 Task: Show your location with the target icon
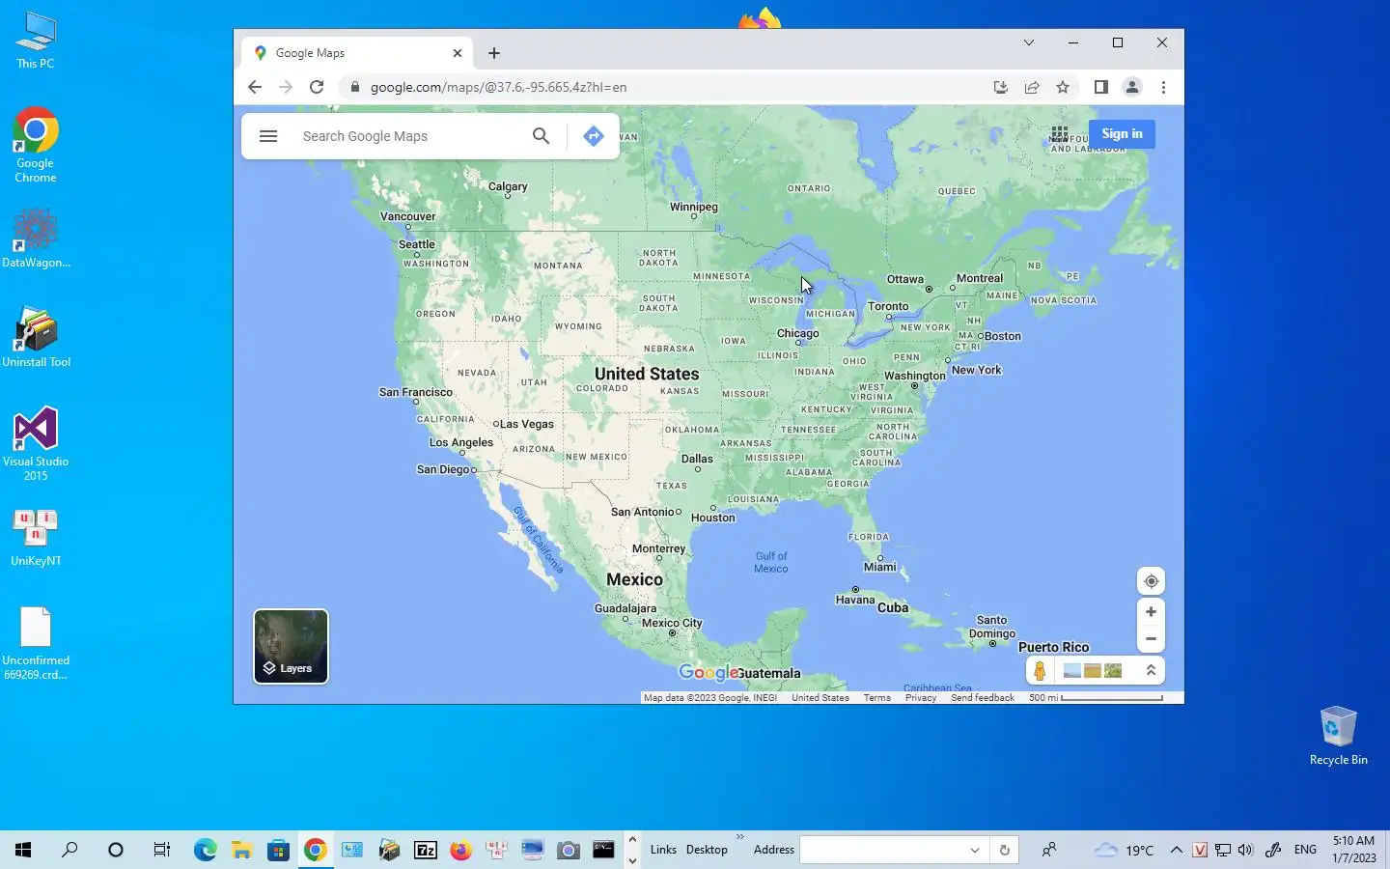click(1151, 581)
